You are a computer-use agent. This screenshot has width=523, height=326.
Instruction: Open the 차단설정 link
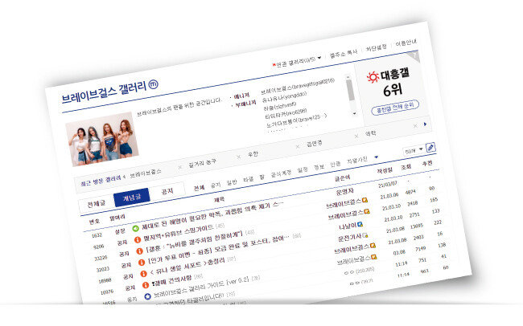pyautogui.click(x=377, y=47)
